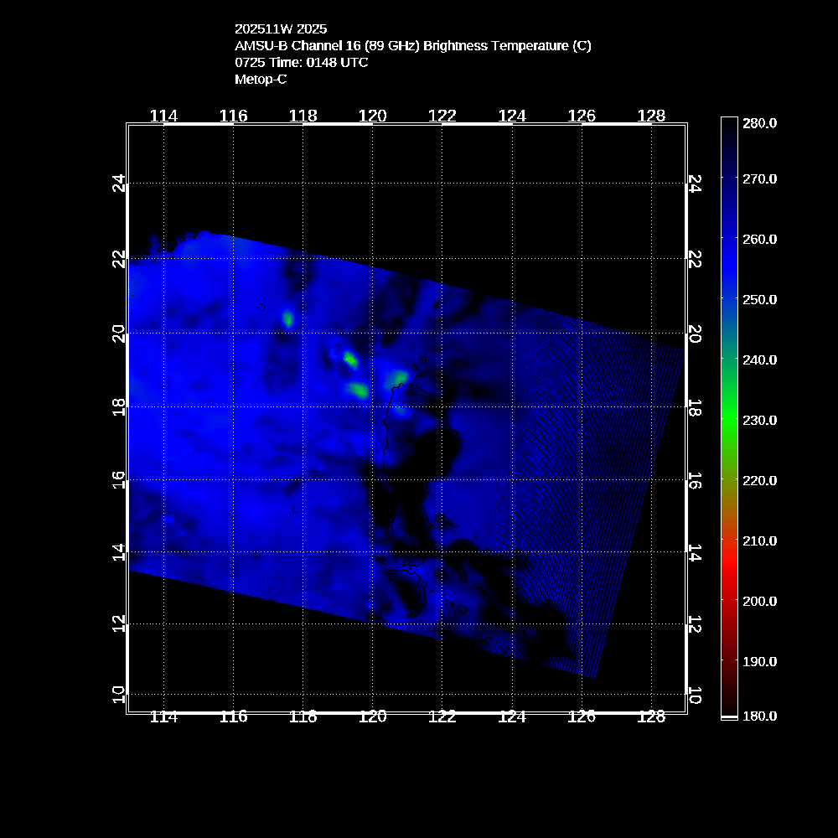838x838 pixels.
Task: Click the colorbar label '220.0'
Action: click(759, 480)
